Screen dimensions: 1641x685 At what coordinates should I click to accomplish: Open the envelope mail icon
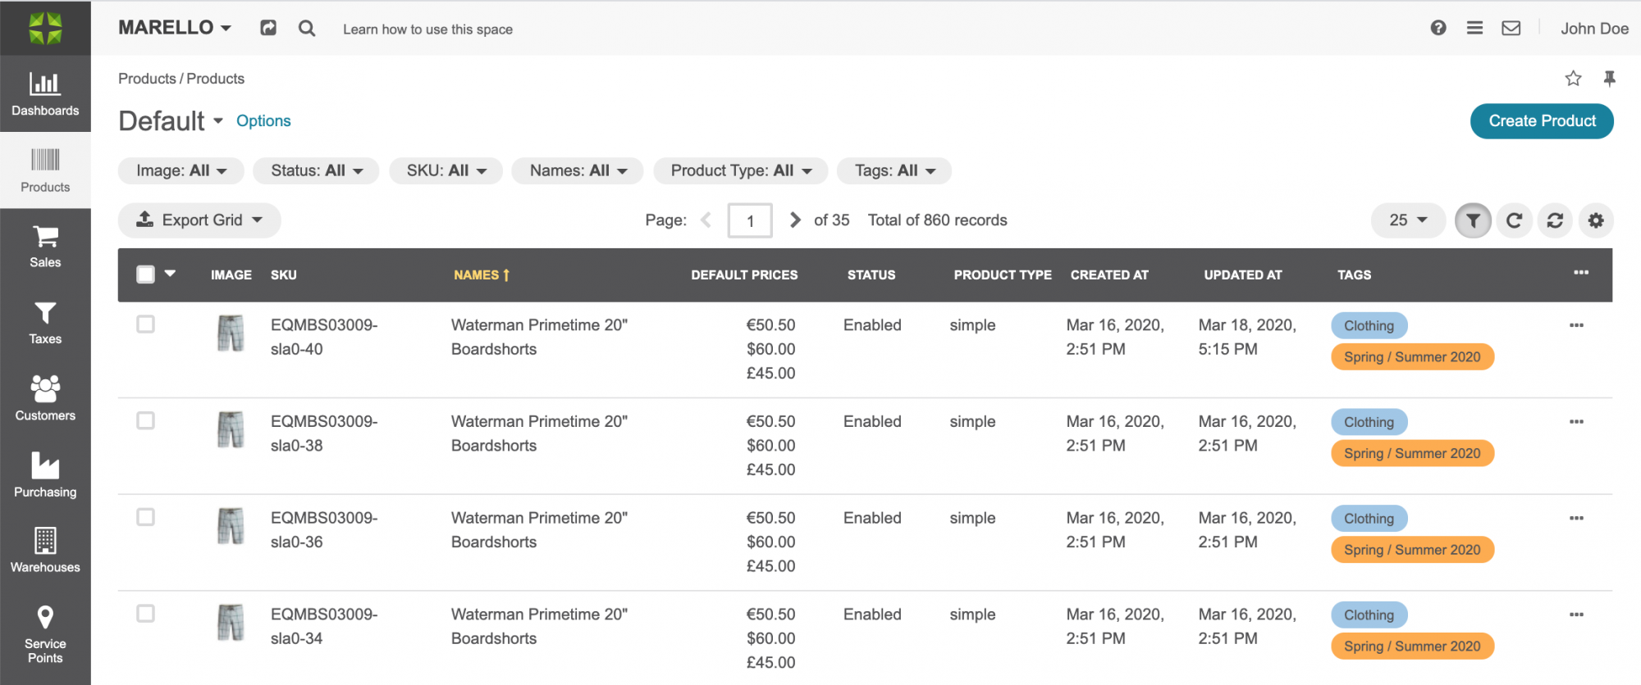coord(1511,28)
